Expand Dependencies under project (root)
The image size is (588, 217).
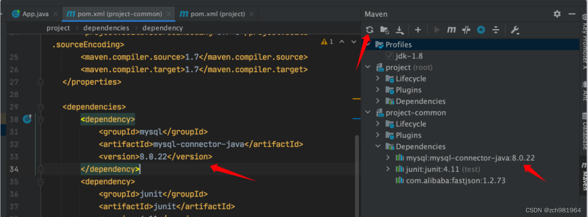378,101
